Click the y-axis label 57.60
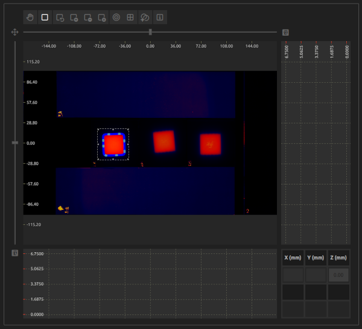Screen dimensions: 362x329 coord(32,102)
